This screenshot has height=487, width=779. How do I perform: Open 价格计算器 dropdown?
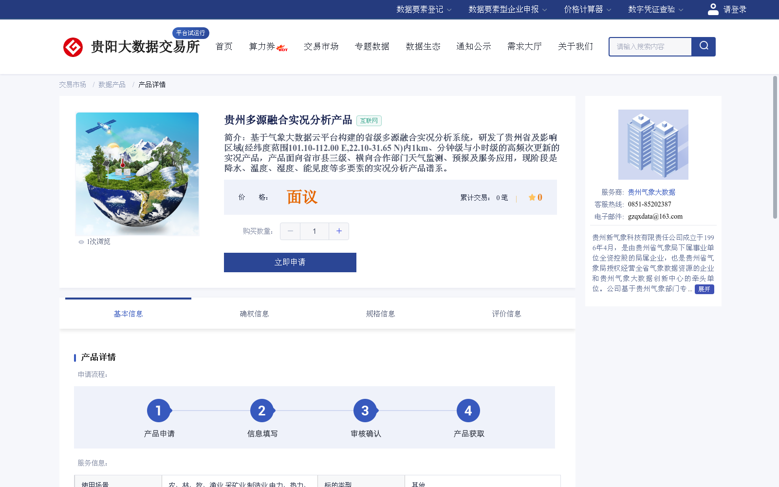pos(587,9)
